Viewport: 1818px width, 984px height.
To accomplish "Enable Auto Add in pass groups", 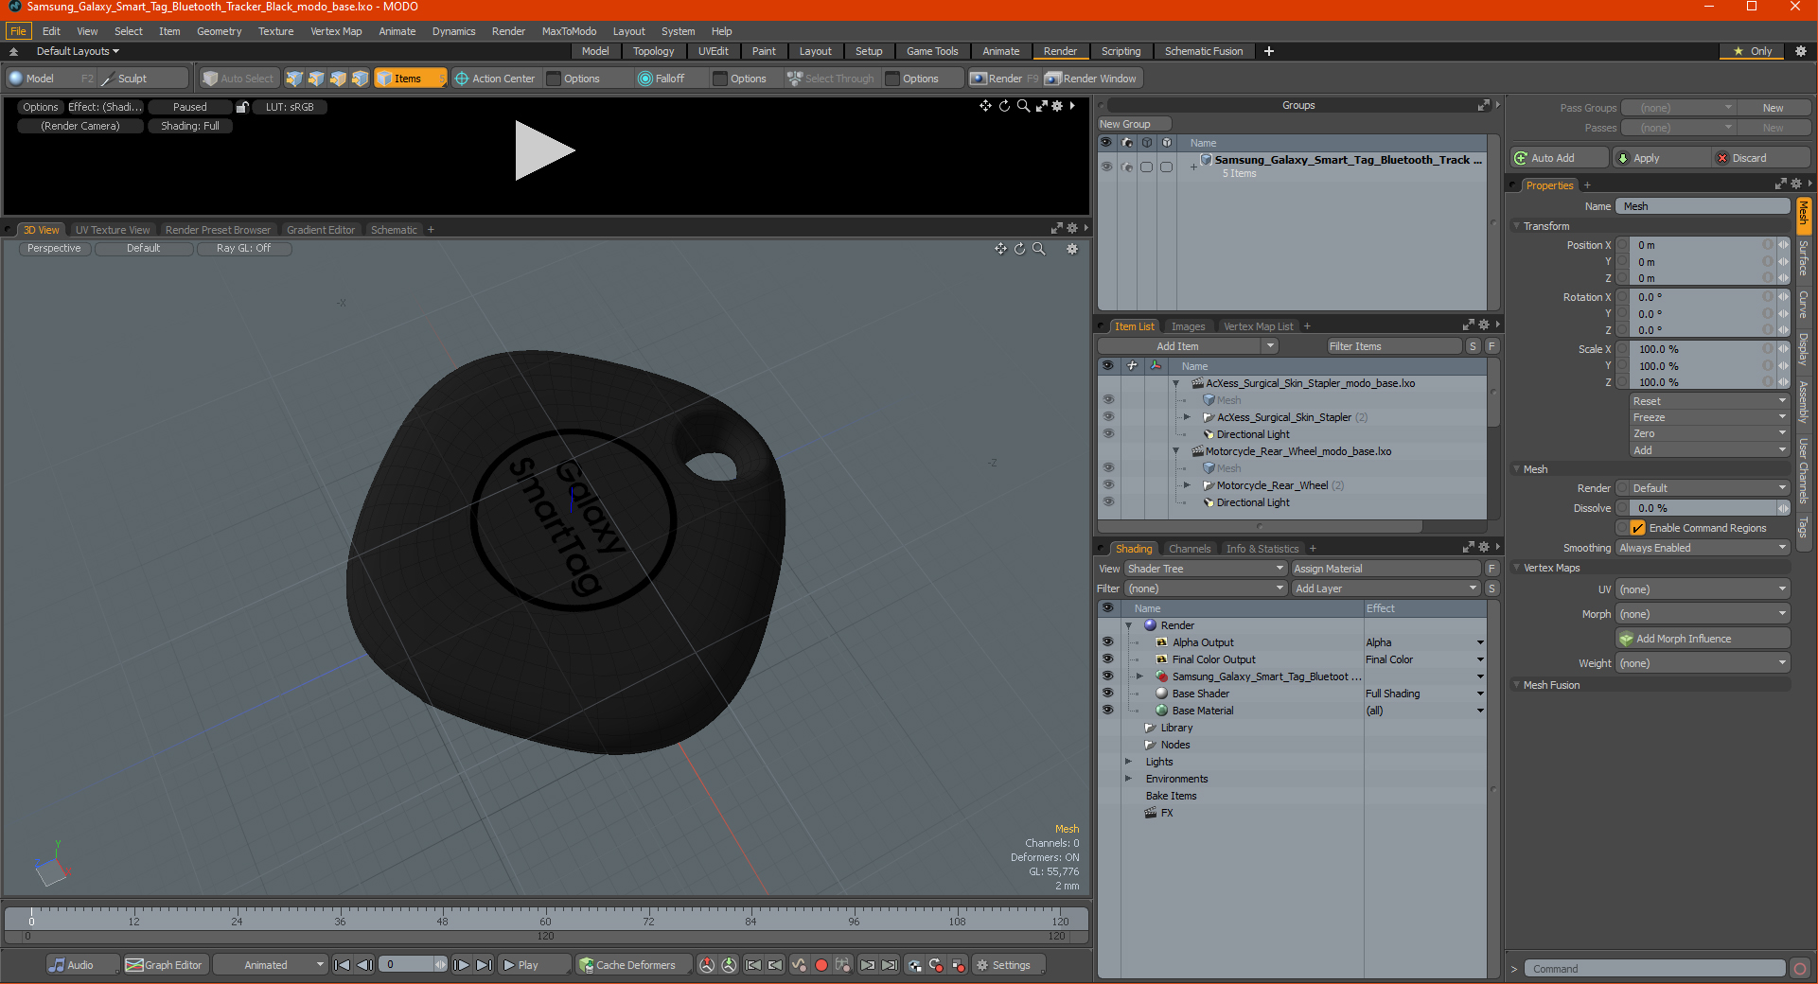I will [x=1560, y=158].
